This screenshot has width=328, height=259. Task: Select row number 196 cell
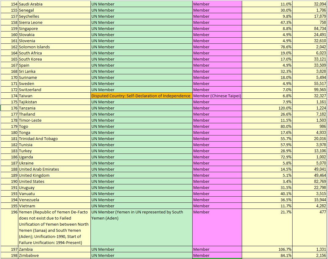9,227
